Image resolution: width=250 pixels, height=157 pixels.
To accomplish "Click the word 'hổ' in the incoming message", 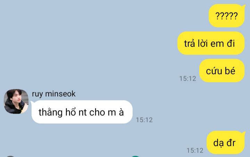I will pyautogui.click(x=70, y=112).
